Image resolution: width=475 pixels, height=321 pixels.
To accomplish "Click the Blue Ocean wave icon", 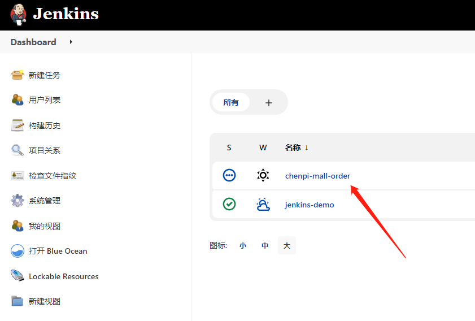I will (18, 251).
